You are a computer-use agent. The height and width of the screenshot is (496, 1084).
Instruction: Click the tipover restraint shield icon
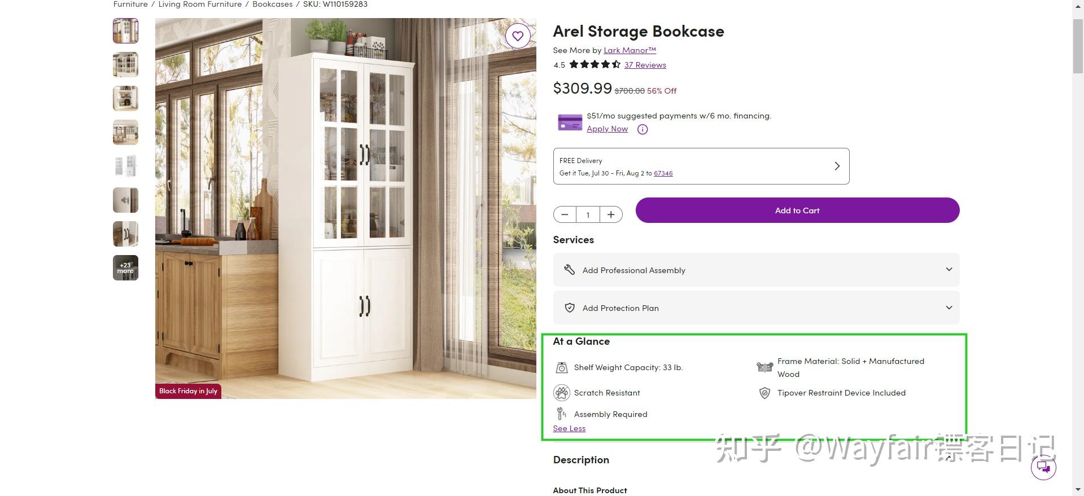(765, 393)
